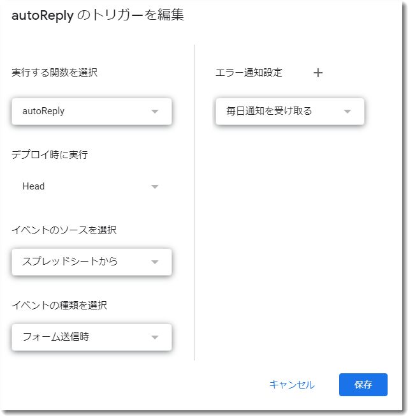408x416 pixels.
Task: Cancel editing with キャンセル
Action: (x=291, y=385)
